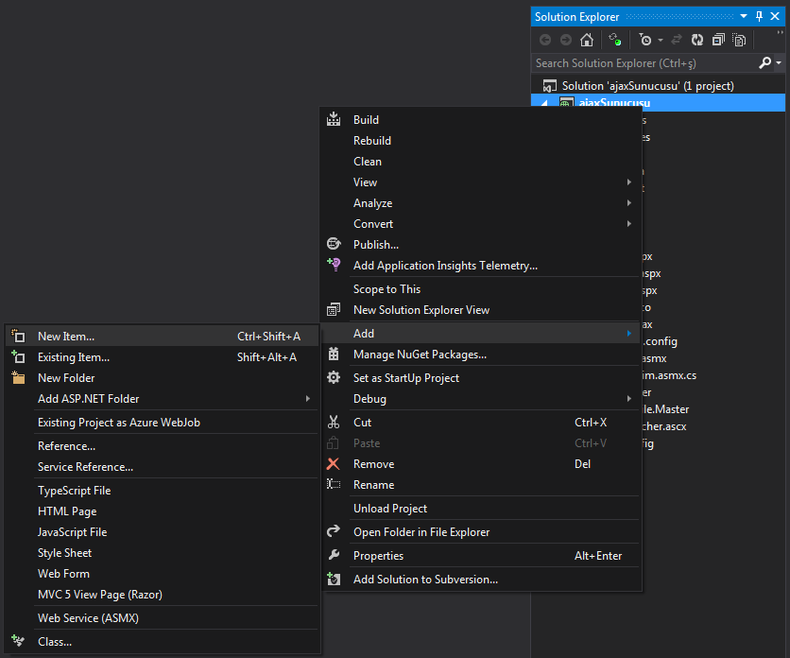The height and width of the screenshot is (658, 790).
Task: Click the New Solution Explorer View icon
Action: (x=334, y=309)
